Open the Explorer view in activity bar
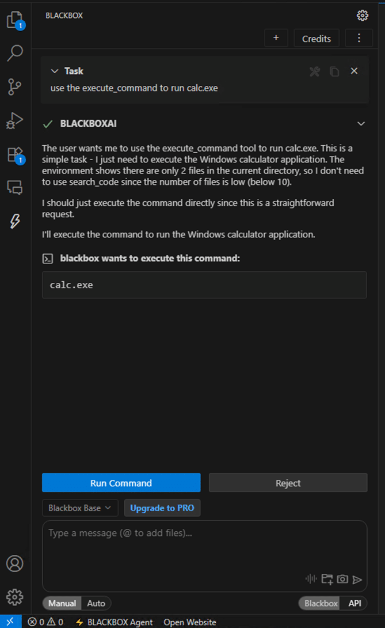 tap(14, 21)
